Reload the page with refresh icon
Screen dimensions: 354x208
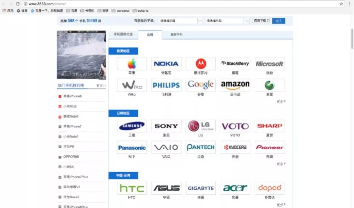coord(18,4)
